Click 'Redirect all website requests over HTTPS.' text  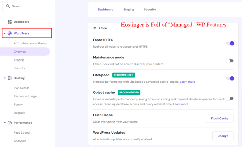[120, 47]
